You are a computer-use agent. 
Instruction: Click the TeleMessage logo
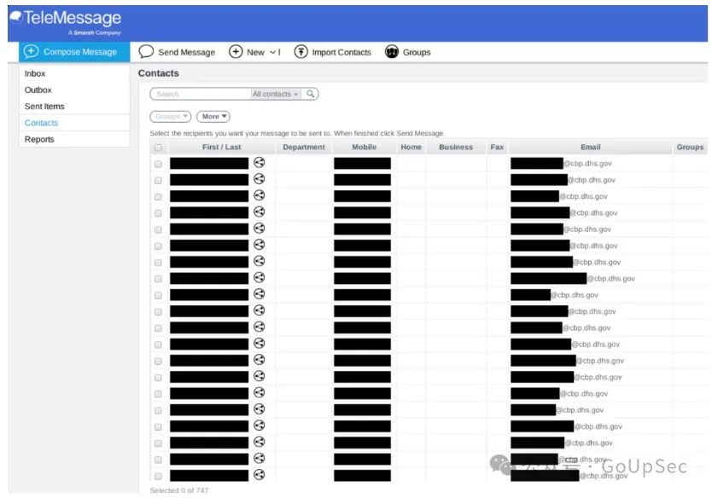tap(67, 20)
